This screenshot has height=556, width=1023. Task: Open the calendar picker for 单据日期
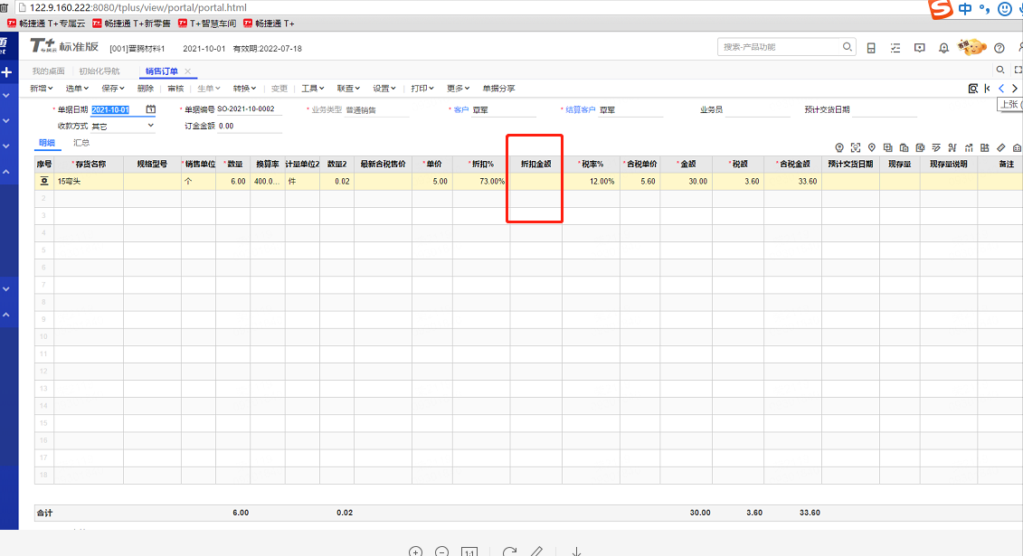[x=151, y=109]
